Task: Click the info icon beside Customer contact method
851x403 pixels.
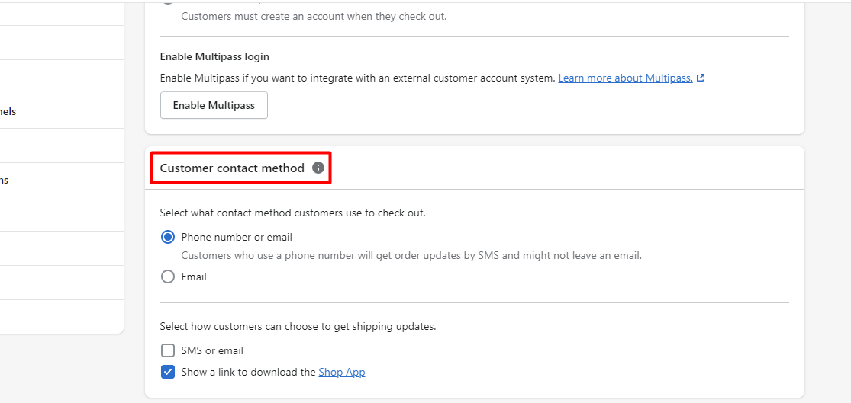Action: (318, 168)
